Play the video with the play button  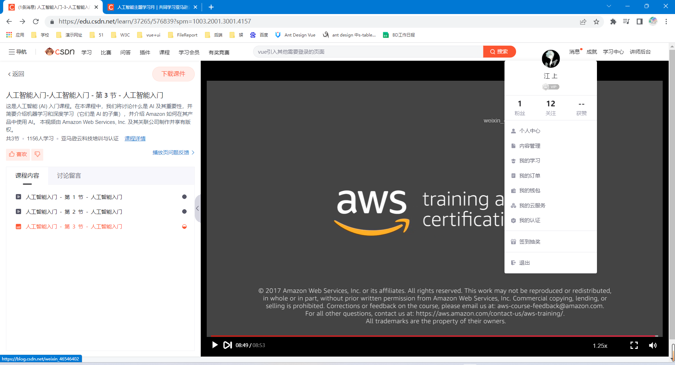coord(215,345)
